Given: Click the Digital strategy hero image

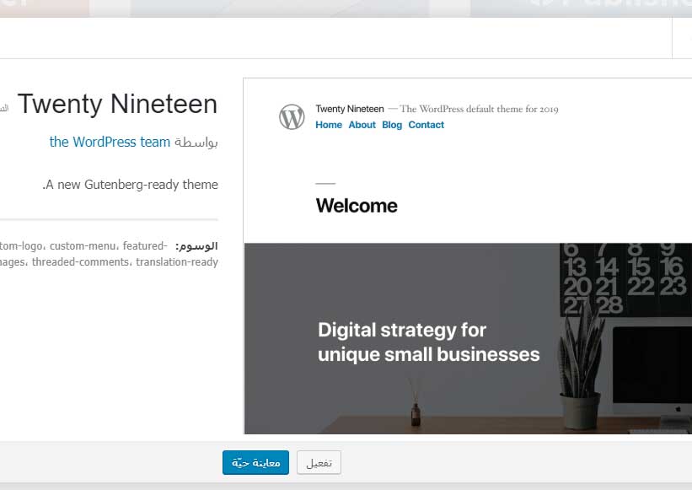Looking at the screenshot, I should coord(468,338).
